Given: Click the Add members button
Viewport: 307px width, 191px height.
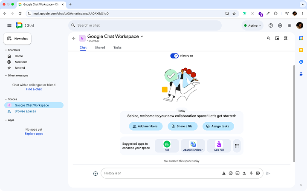Looking at the screenshot, I should click(x=146, y=126).
